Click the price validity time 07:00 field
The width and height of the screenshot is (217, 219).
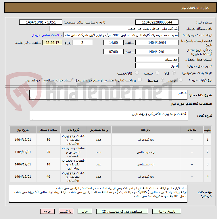click(x=114, y=52)
